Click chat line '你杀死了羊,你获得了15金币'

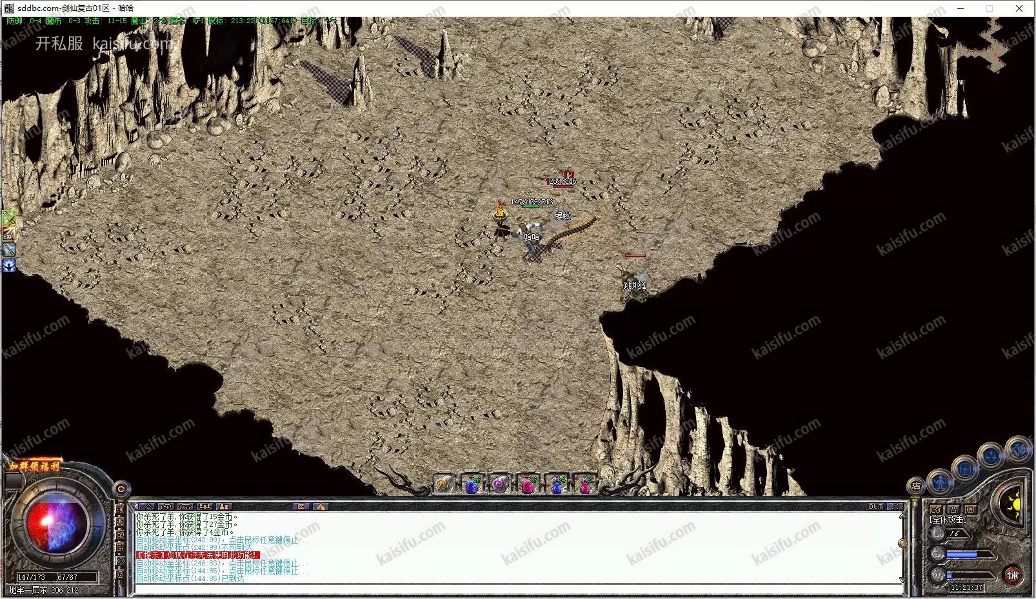click(187, 517)
